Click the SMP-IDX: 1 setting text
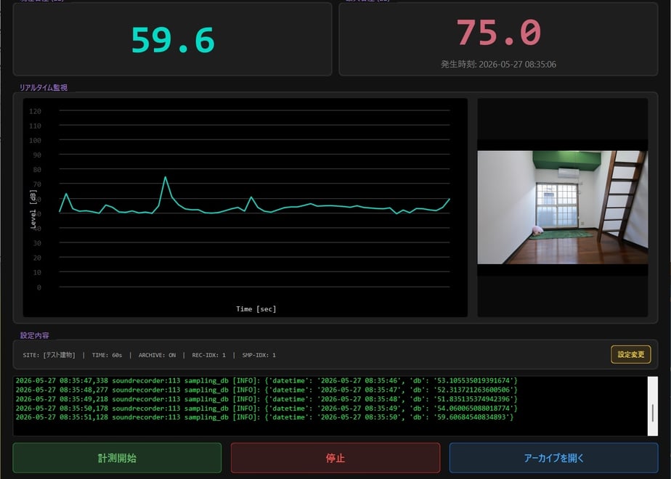The image size is (671, 479). point(259,355)
